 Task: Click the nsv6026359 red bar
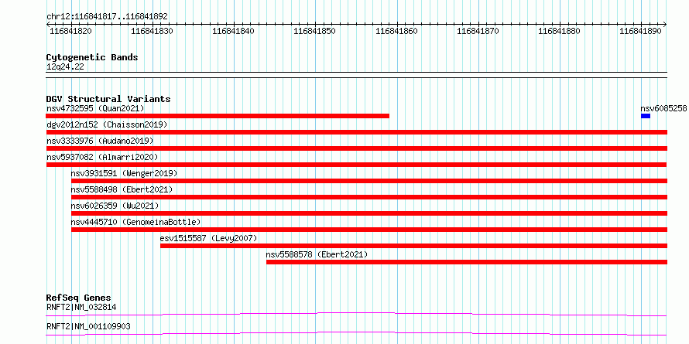pos(369,213)
